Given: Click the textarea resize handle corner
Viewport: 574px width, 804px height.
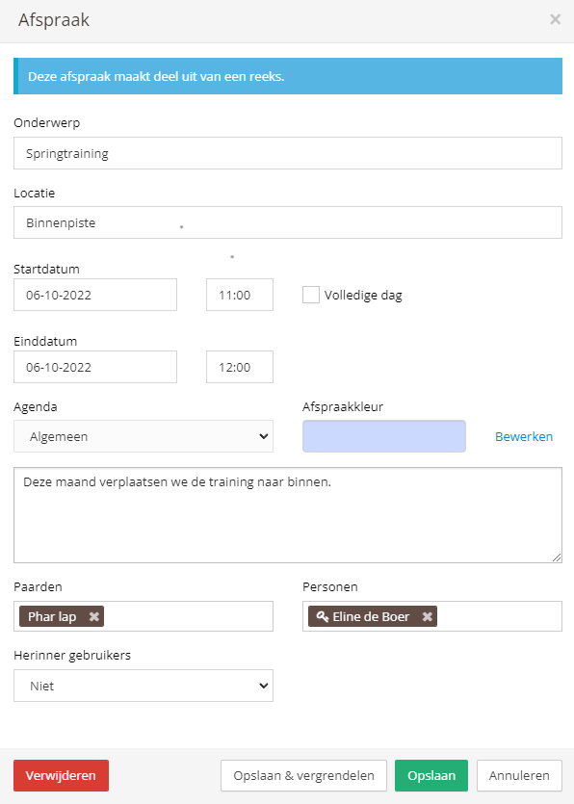Looking at the screenshot, I should tap(557, 558).
